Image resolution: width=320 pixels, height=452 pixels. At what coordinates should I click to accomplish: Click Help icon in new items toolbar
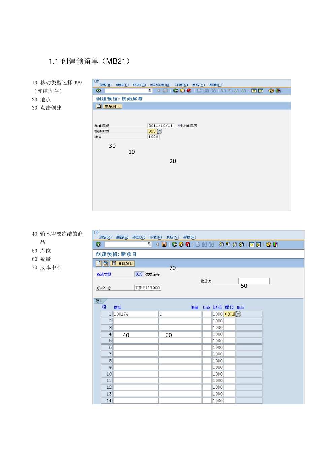(268, 244)
